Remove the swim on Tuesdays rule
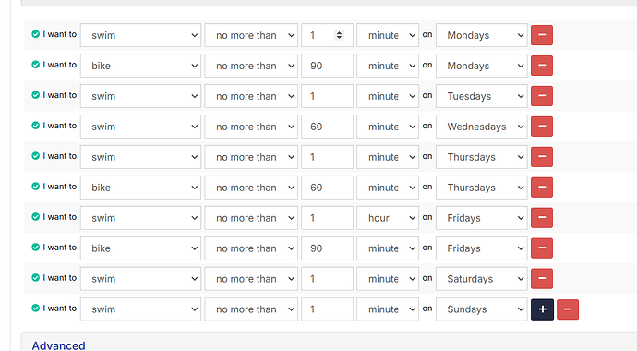Image resolution: width=637 pixels, height=351 pixels. pyautogui.click(x=542, y=96)
